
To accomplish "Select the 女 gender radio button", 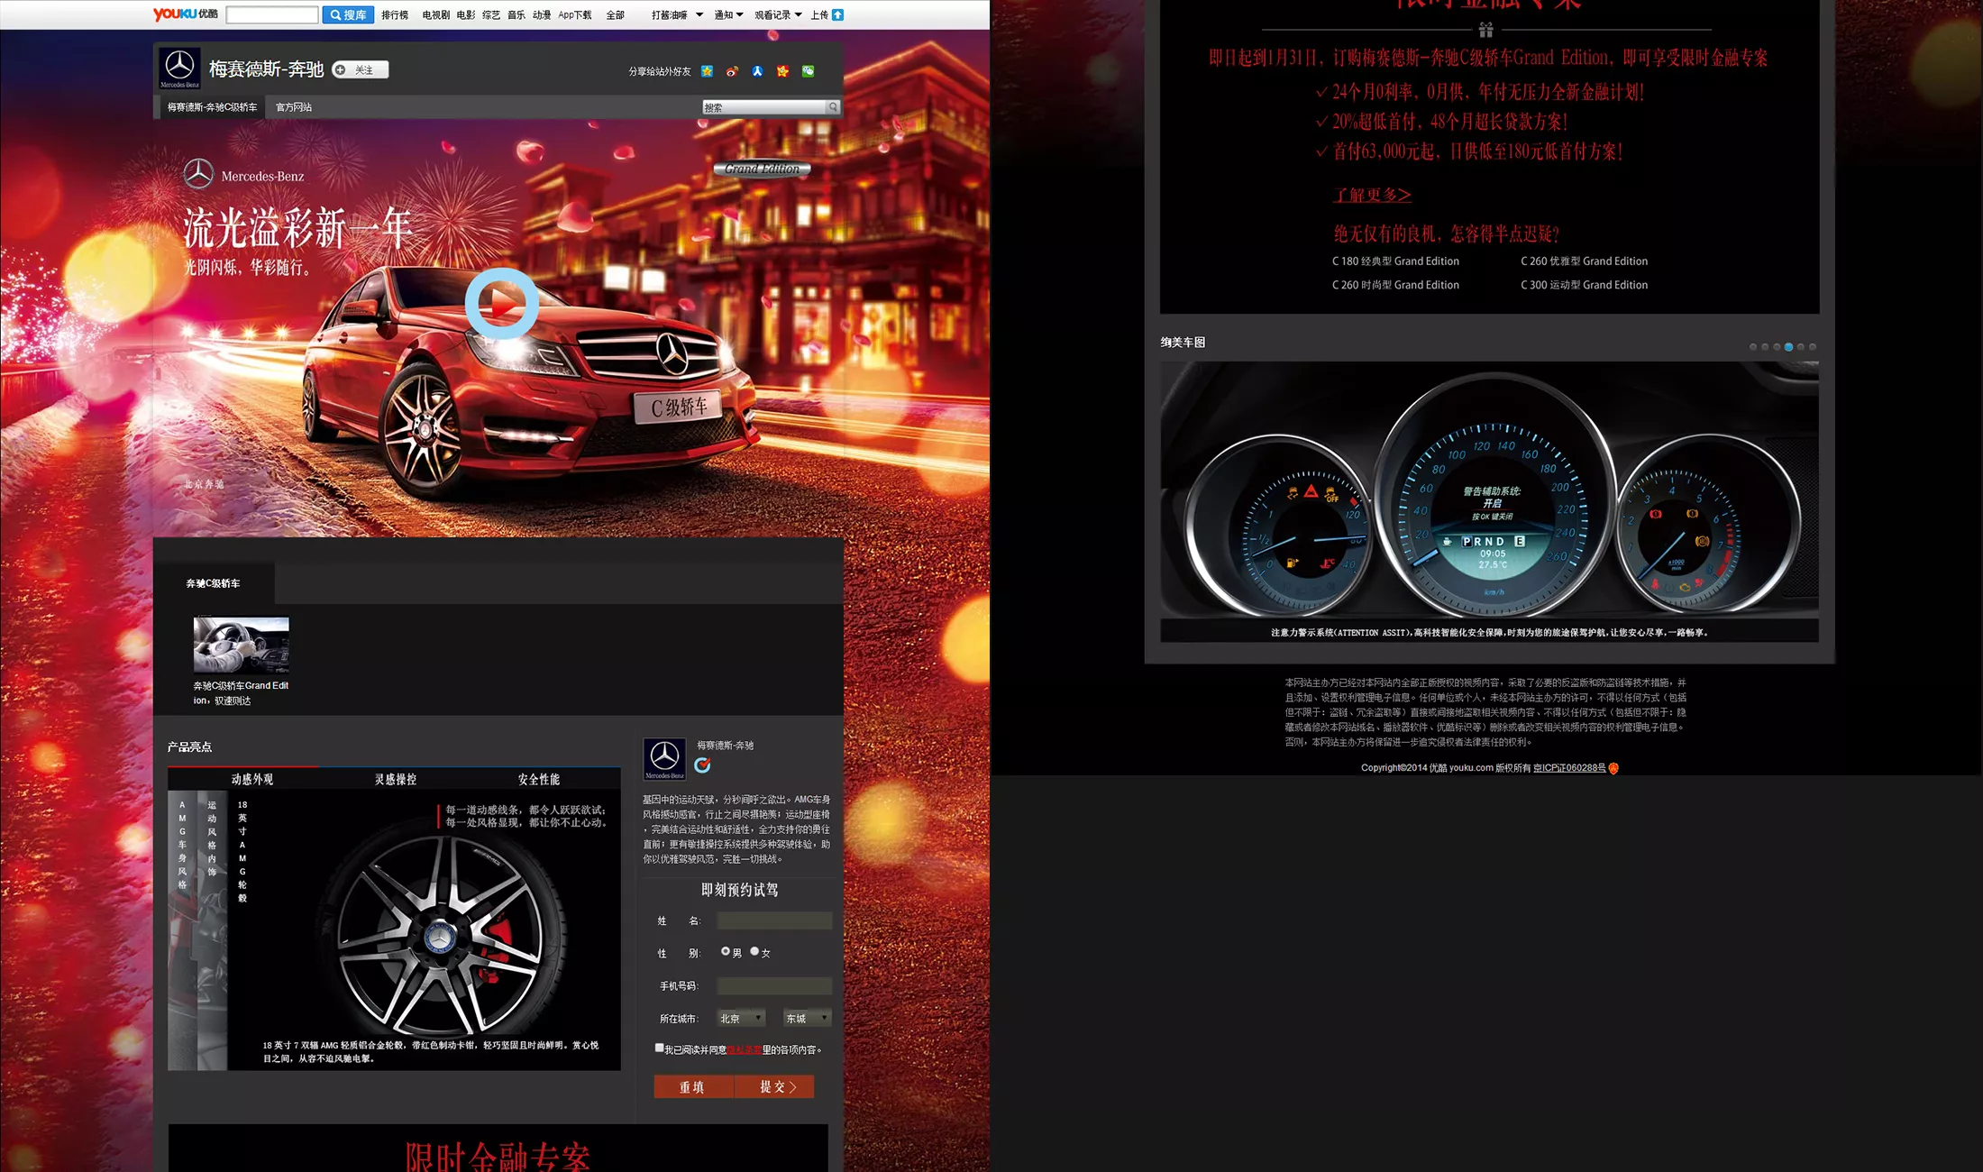I will point(754,951).
